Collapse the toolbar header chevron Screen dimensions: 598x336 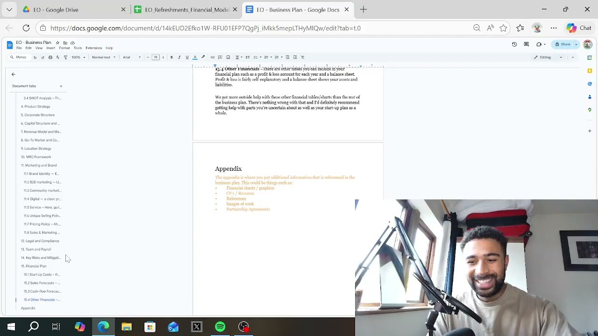(573, 57)
